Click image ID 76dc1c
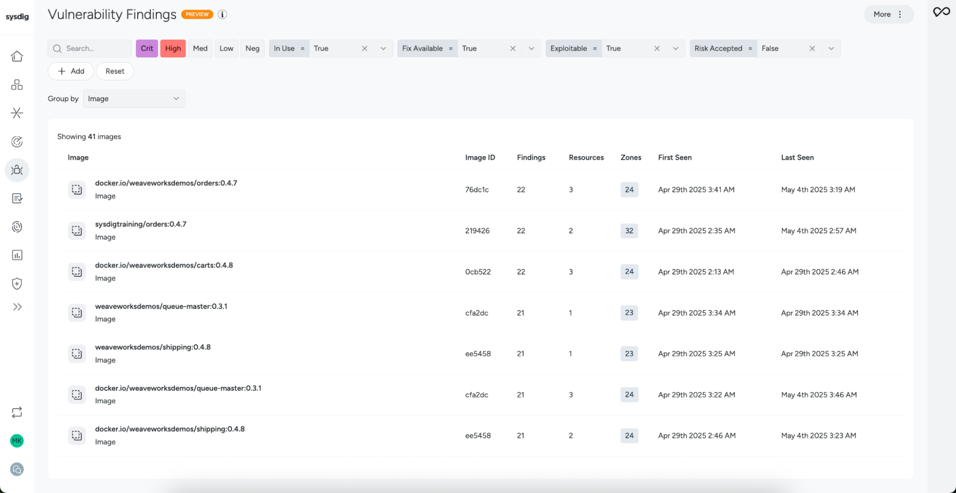The height and width of the screenshot is (493, 956). coord(477,190)
